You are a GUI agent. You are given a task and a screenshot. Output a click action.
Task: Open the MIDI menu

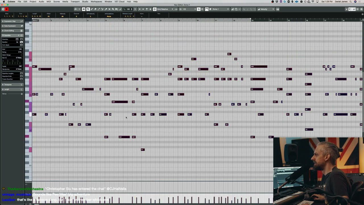[x=49, y=1]
